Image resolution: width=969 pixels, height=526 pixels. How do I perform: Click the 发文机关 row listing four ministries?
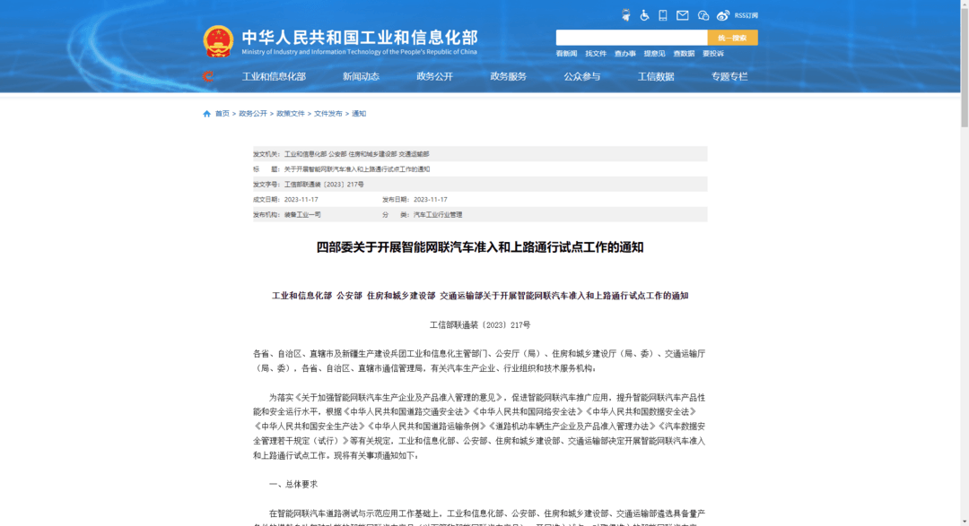(480, 154)
